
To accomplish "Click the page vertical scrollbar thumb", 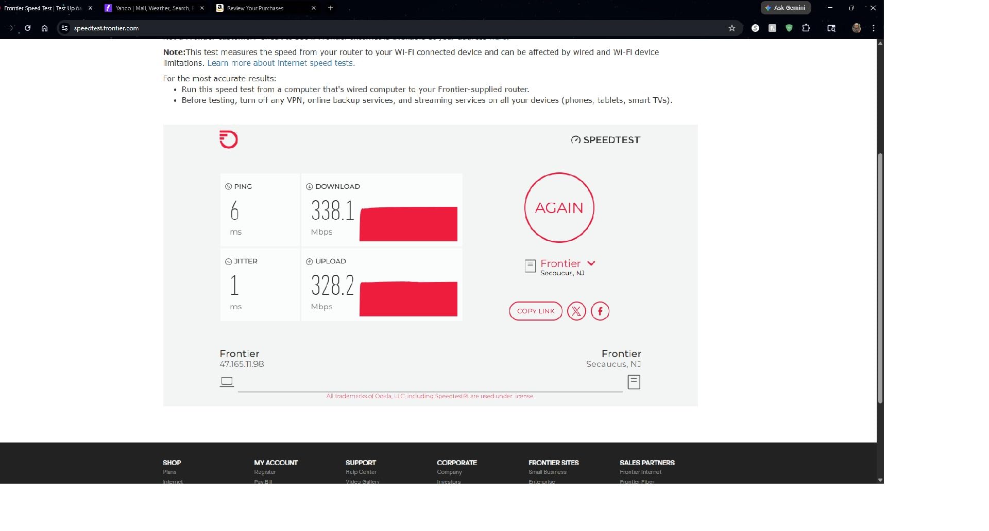I will pos(880,278).
